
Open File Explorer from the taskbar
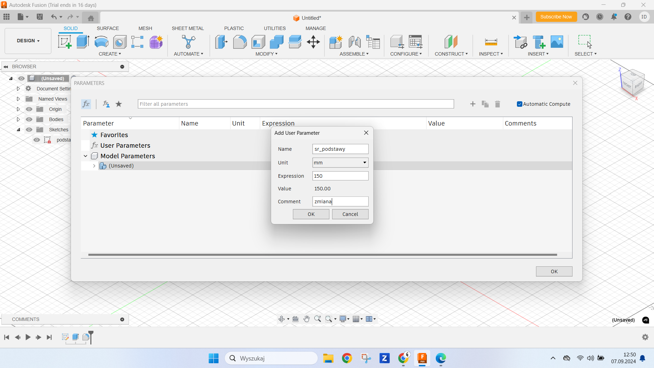coord(328,358)
